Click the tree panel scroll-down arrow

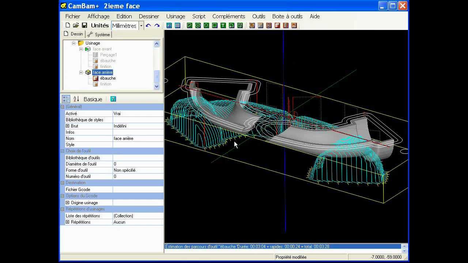pyautogui.click(x=157, y=87)
